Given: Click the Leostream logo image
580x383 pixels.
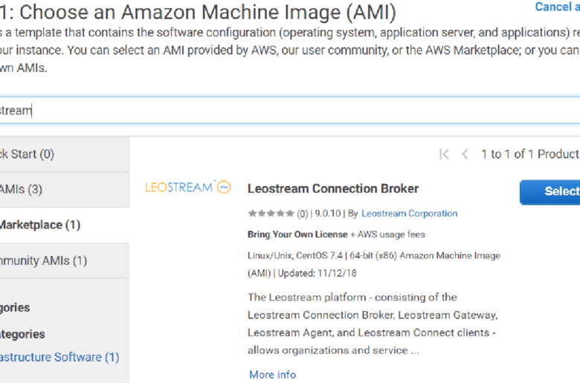Looking at the screenshot, I should pos(188,187).
